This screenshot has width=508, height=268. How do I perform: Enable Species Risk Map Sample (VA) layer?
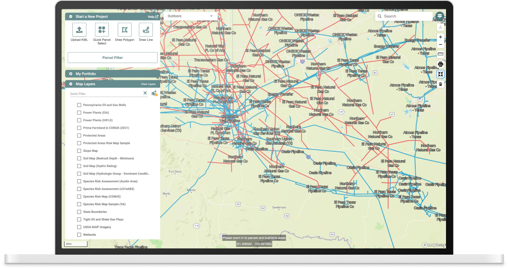point(79,204)
